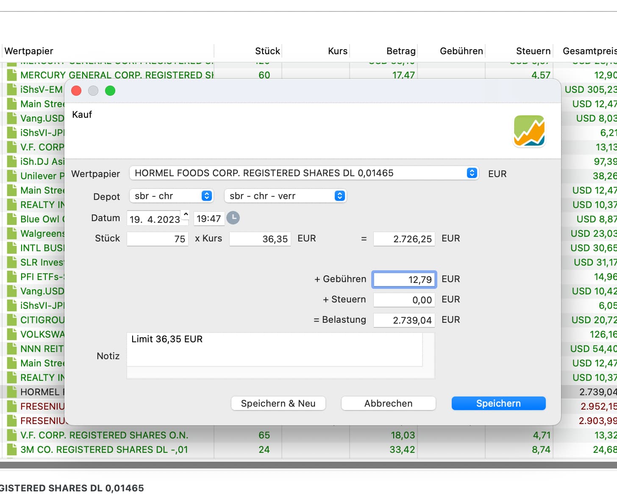
Task: Click the green icon beside HORMEL row in the list
Action: [x=12, y=392]
